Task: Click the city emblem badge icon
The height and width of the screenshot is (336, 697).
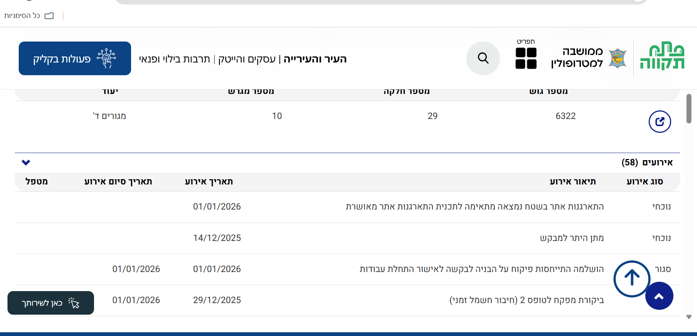Action: click(x=617, y=58)
